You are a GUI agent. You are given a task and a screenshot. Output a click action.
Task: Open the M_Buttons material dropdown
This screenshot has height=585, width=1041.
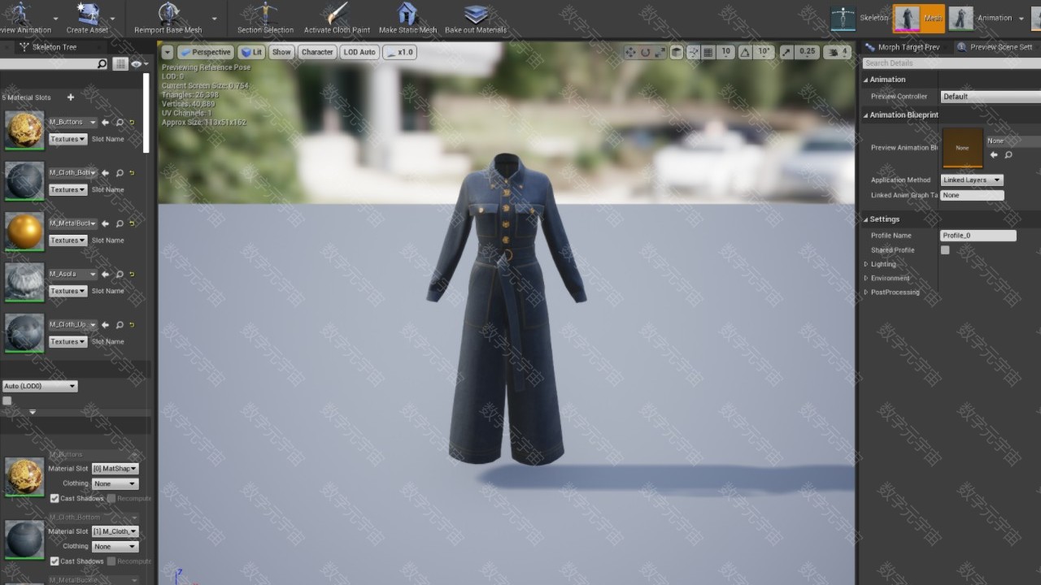(x=72, y=123)
